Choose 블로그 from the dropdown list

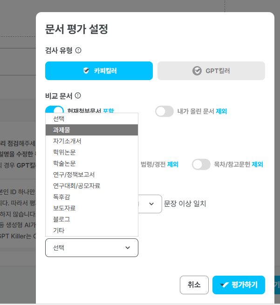[x=92, y=219]
